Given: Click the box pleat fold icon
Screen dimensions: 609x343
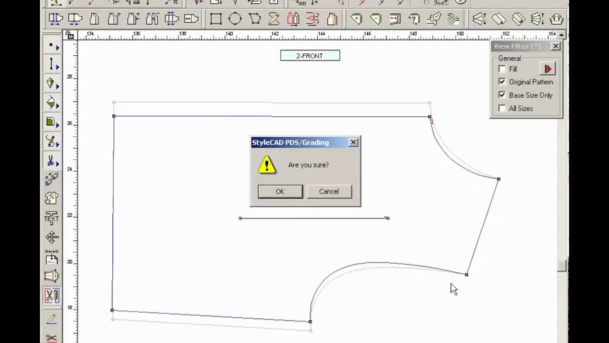Looking at the screenshot, I should pyautogui.click(x=518, y=19).
